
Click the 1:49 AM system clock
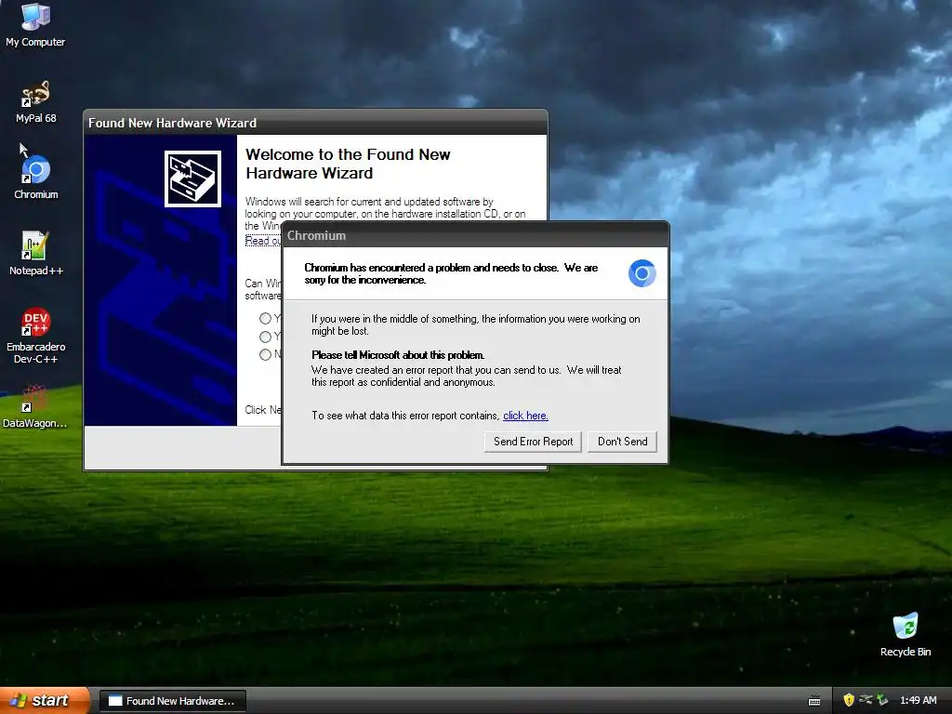tap(918, 700)
